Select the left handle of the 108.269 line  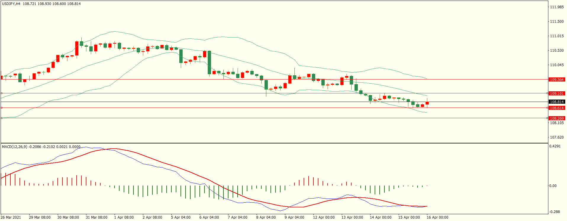1,118
